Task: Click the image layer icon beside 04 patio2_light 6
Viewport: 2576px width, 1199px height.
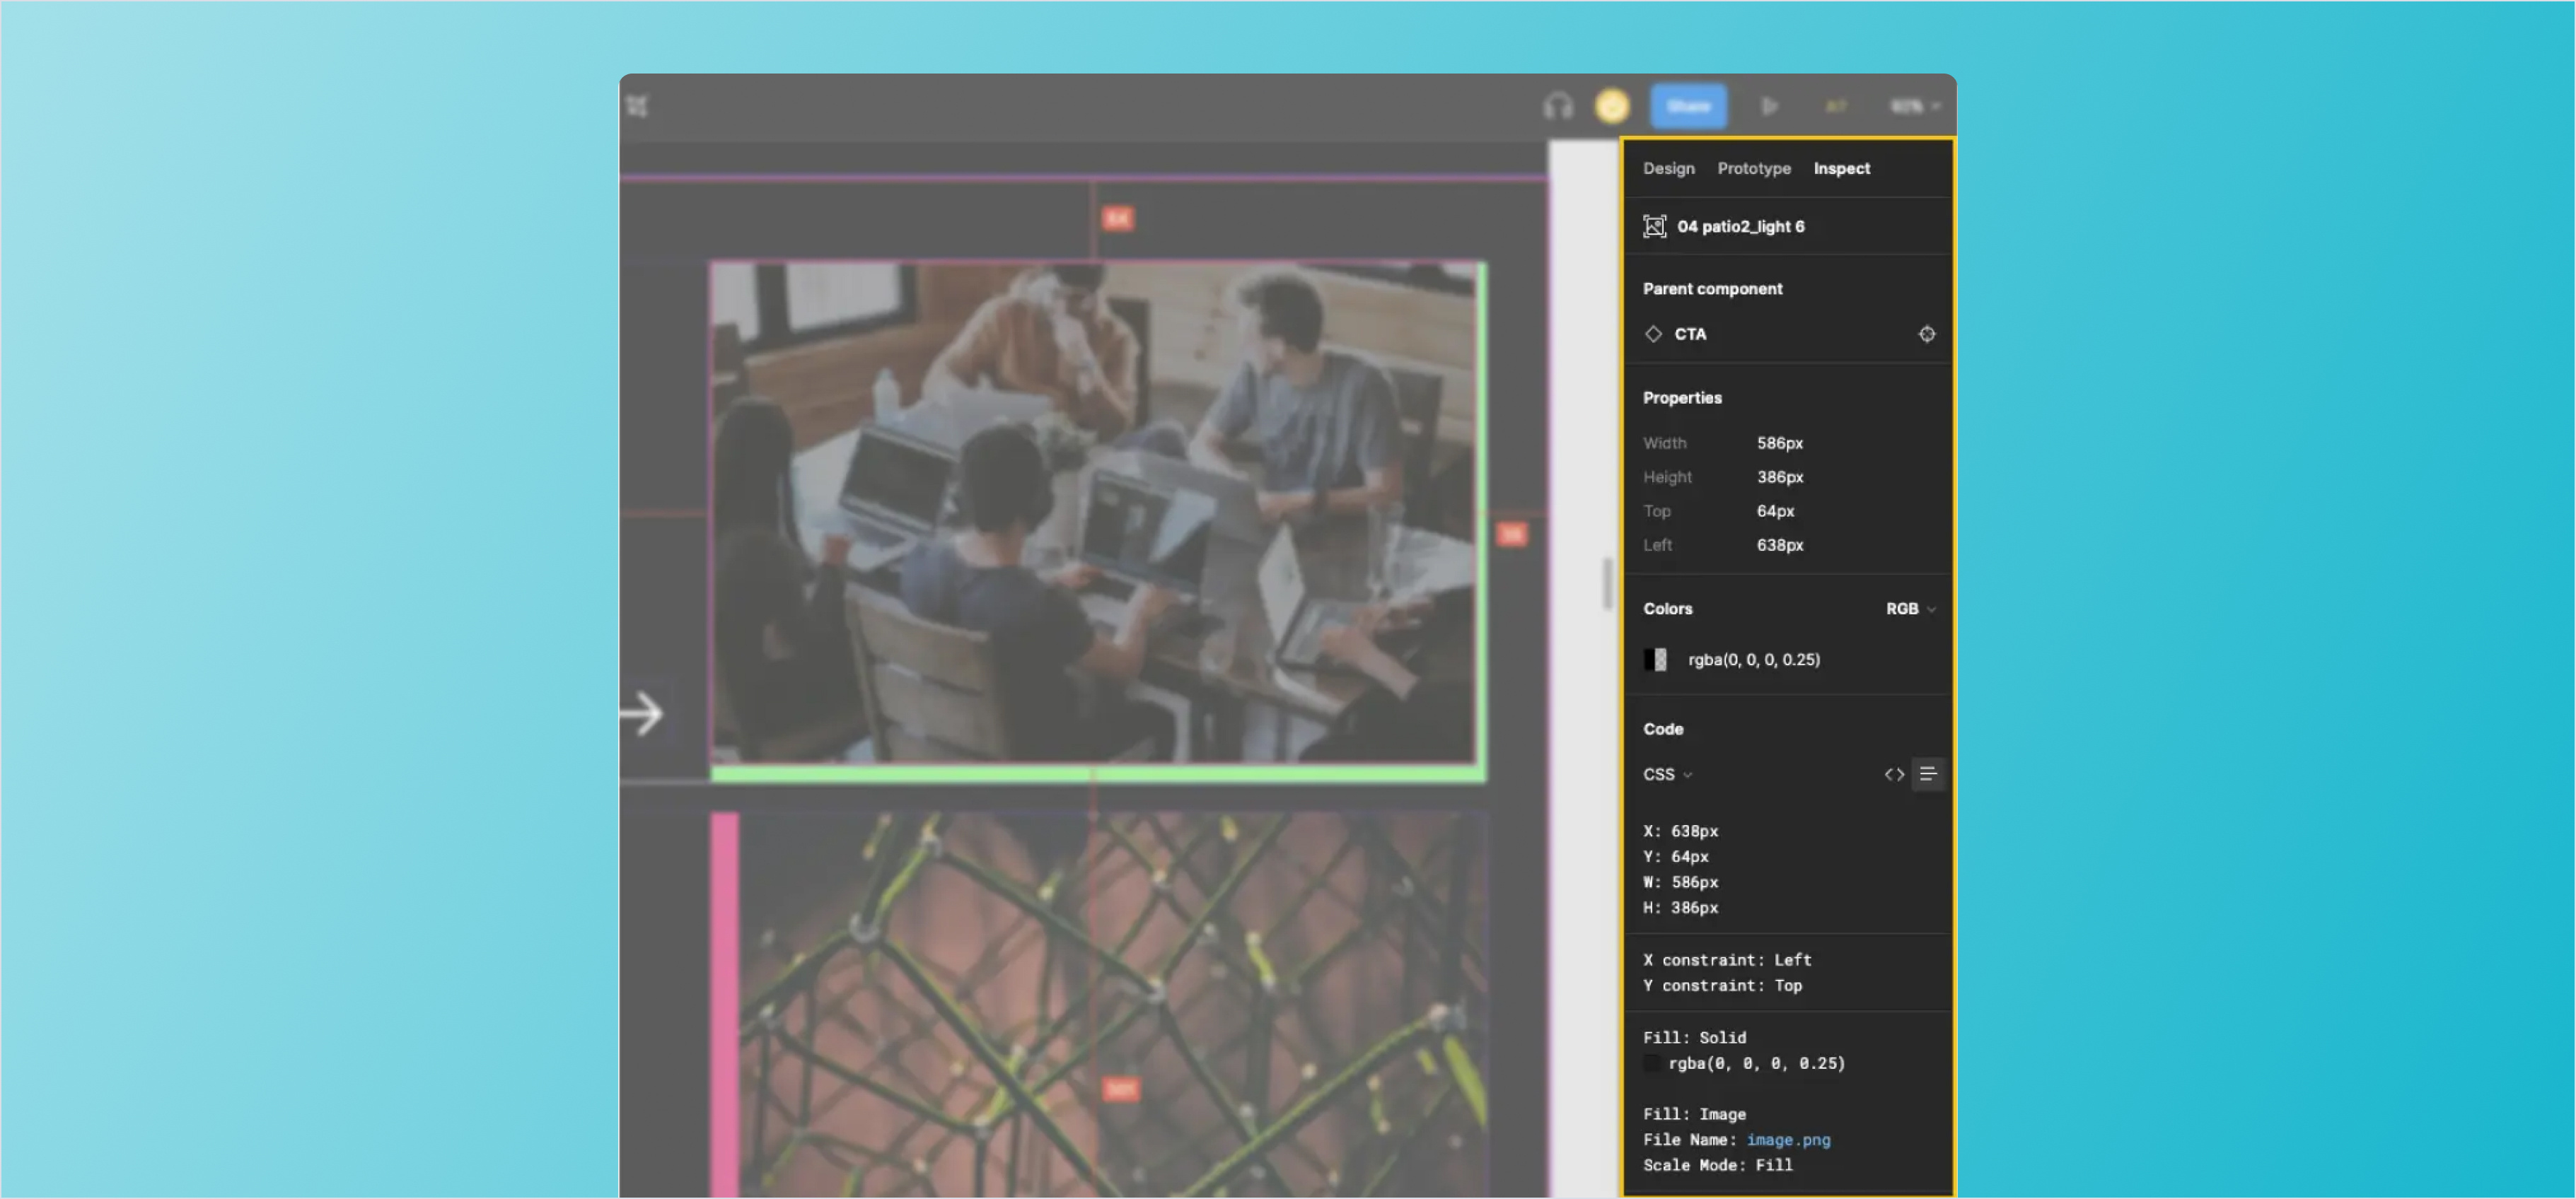Action: point(1655,226)
